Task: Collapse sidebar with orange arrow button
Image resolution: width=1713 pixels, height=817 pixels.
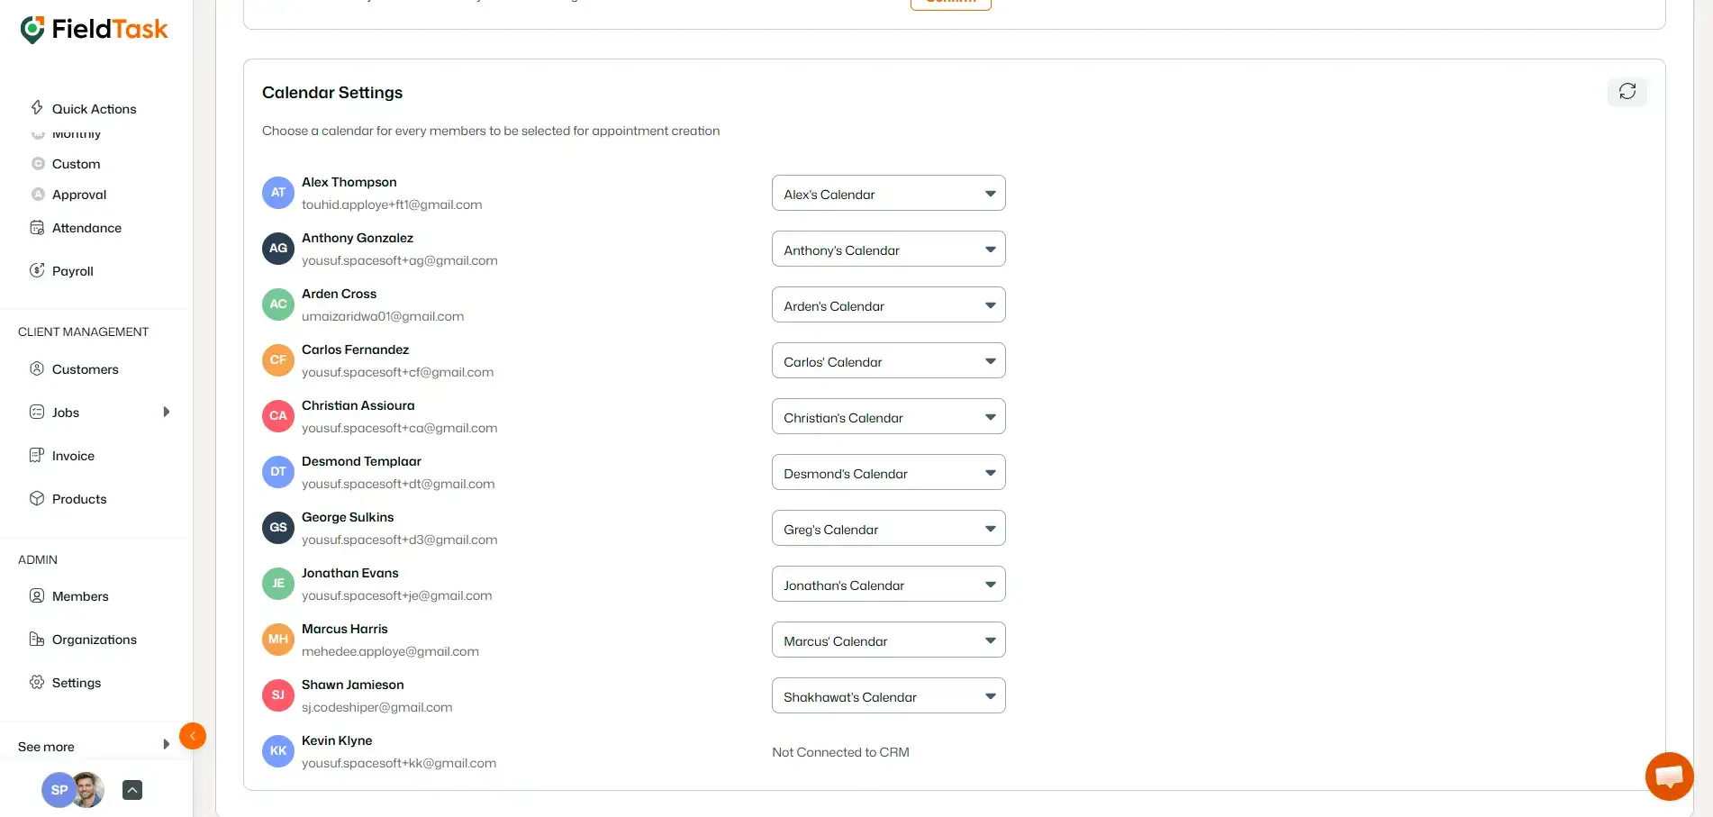Action: 193,736
